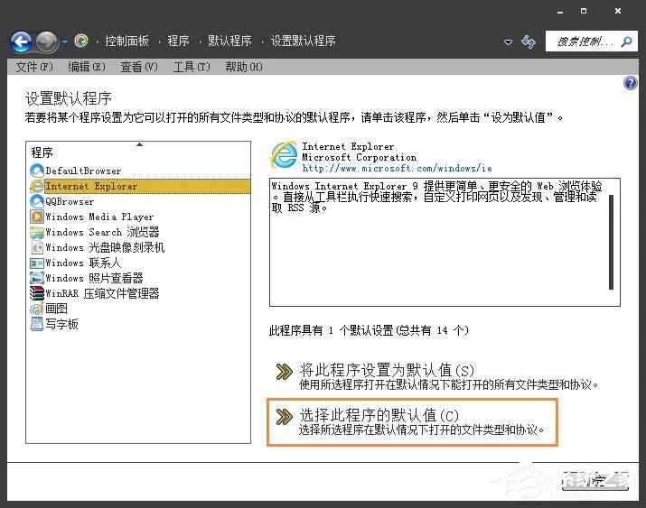This screenshot has height=508, width=646.
Task: Click the Internet Explorer list icon
Action: point(37,186)
